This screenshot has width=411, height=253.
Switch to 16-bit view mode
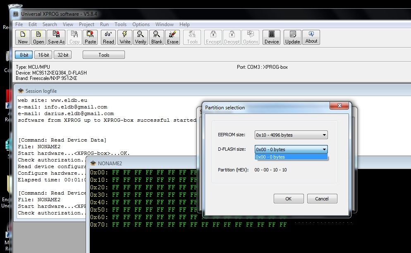tap(43, 55)
